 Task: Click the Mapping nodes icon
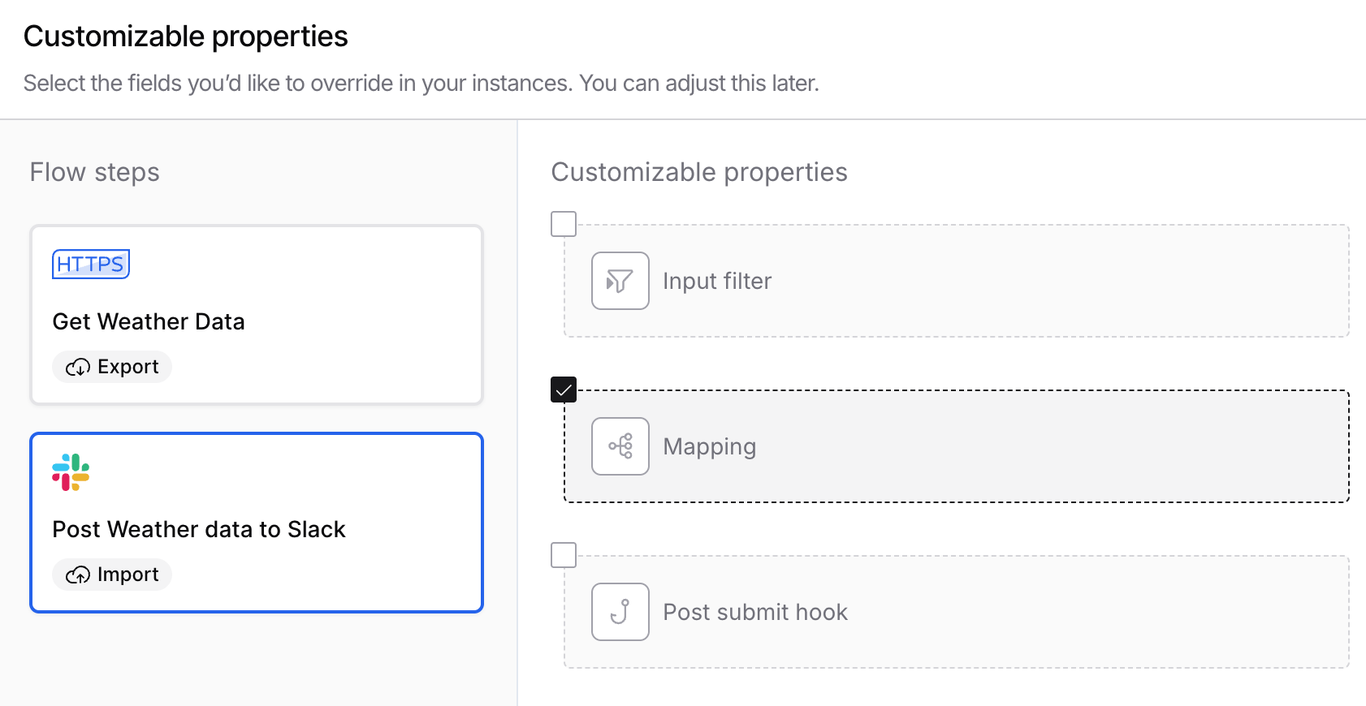click(620, 446)
